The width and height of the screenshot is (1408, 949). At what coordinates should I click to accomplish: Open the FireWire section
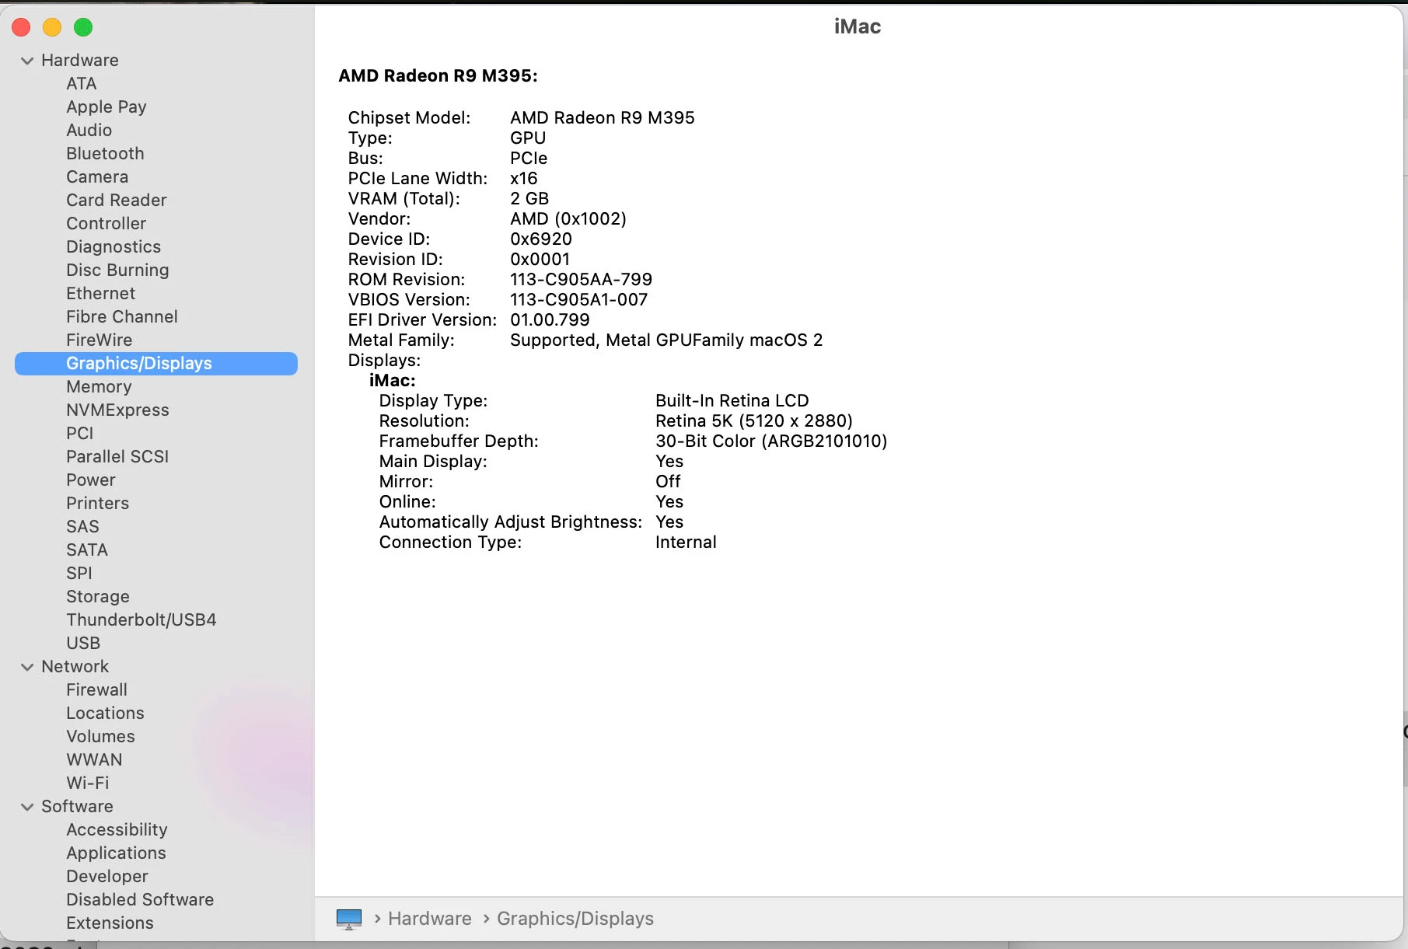click(x=100, y=340)
